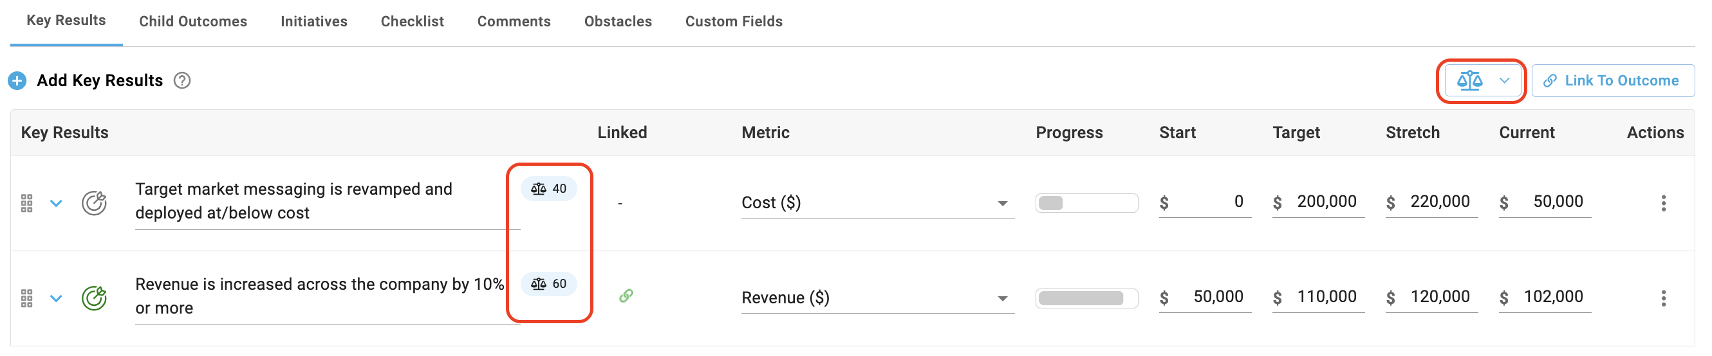The image size is (1712, 356).
Task: Open the help question mark icon
Action: pos(182,81)
